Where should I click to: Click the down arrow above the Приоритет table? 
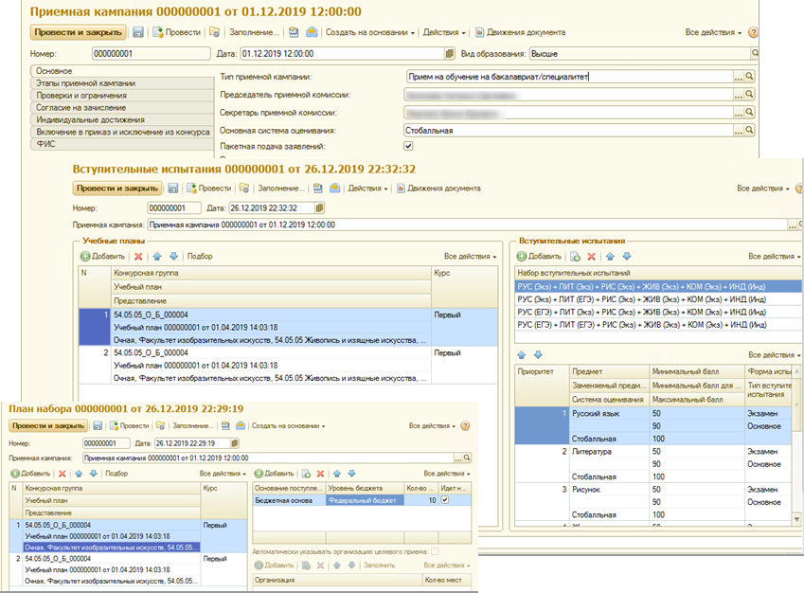(x=538, y=354)
